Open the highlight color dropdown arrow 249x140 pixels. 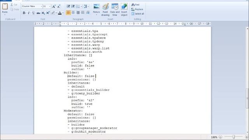[56, 13]
